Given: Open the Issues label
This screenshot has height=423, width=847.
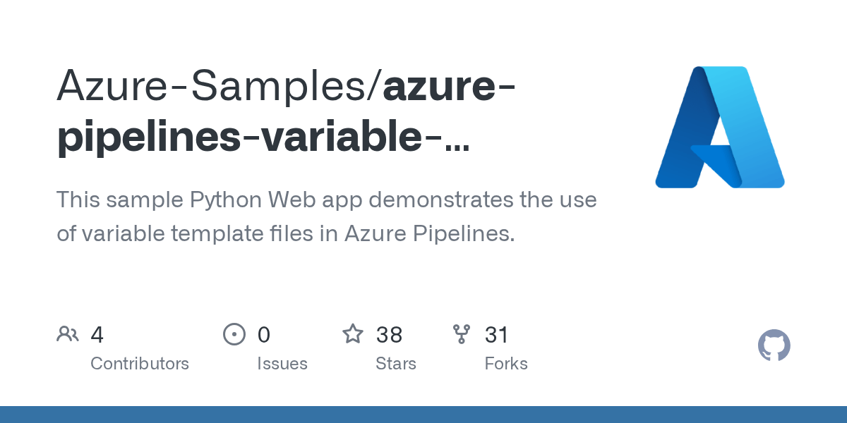Looking at the screenshot, I should coord(282,364).
